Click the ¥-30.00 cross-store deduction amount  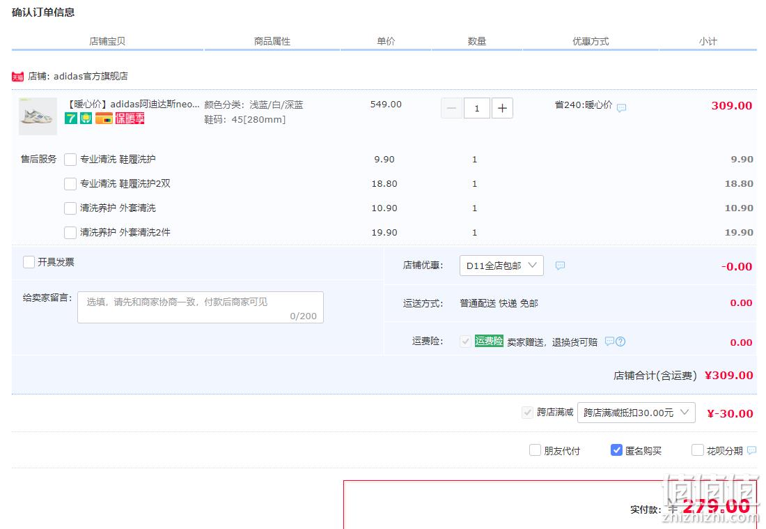730,413
